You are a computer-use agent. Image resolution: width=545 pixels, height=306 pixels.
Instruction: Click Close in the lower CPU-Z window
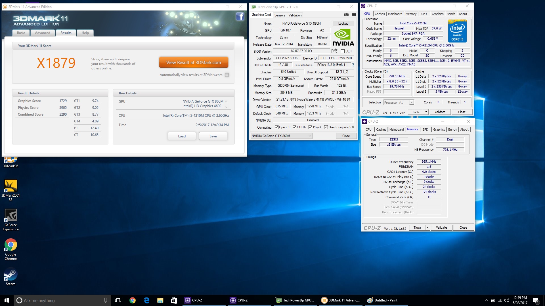point(463,228)
